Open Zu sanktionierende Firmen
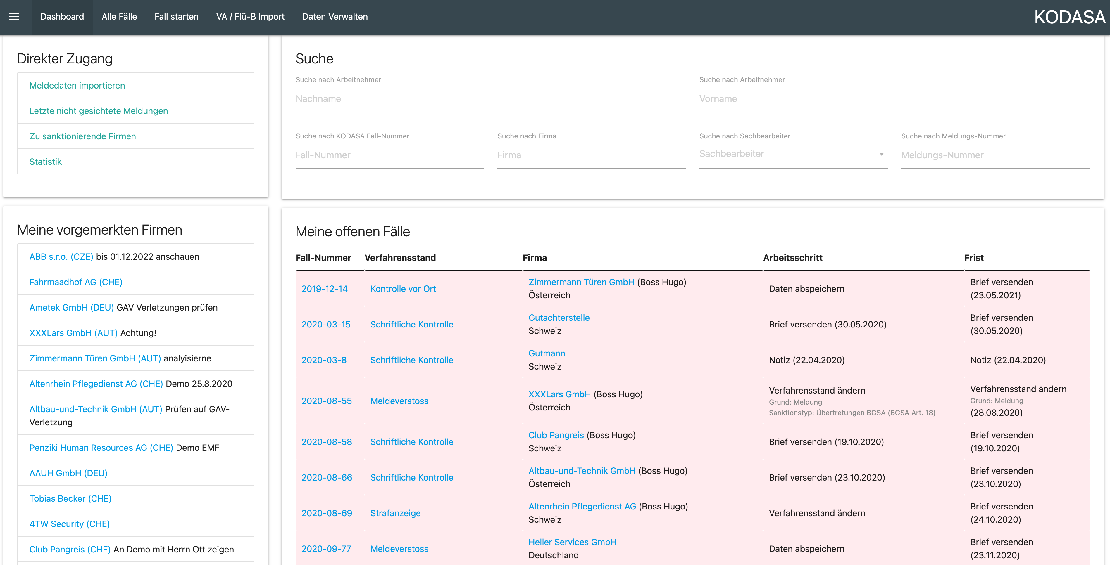The image size is (1110, 565). pos(83,136)
